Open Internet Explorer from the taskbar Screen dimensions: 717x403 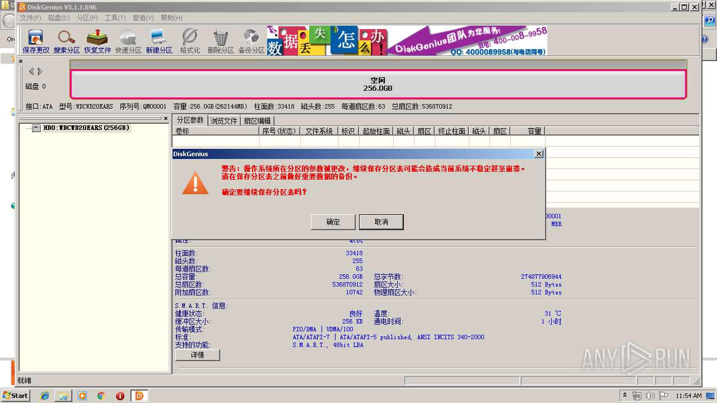pos(45,396)
